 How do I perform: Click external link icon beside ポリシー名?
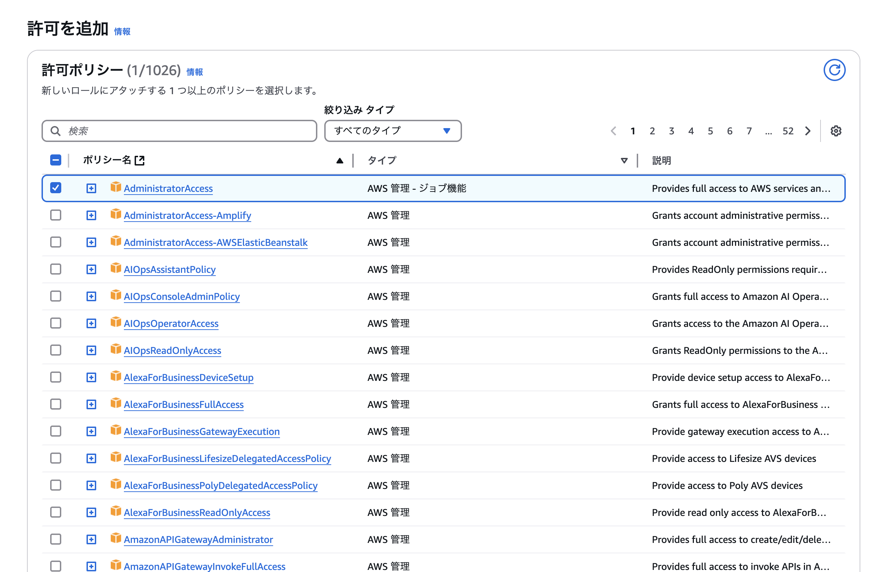(140, 160)
